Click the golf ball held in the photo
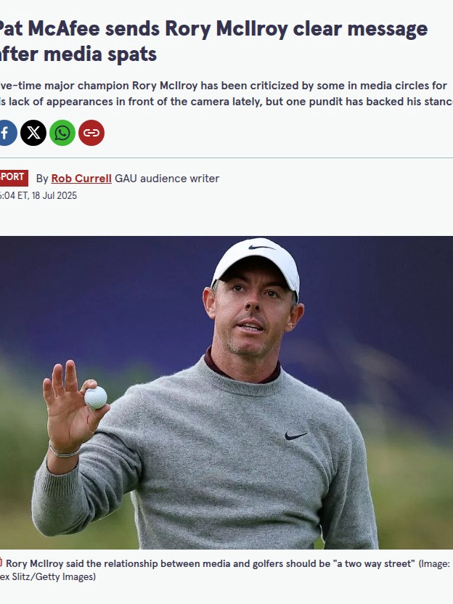 (x=96, y=398)
